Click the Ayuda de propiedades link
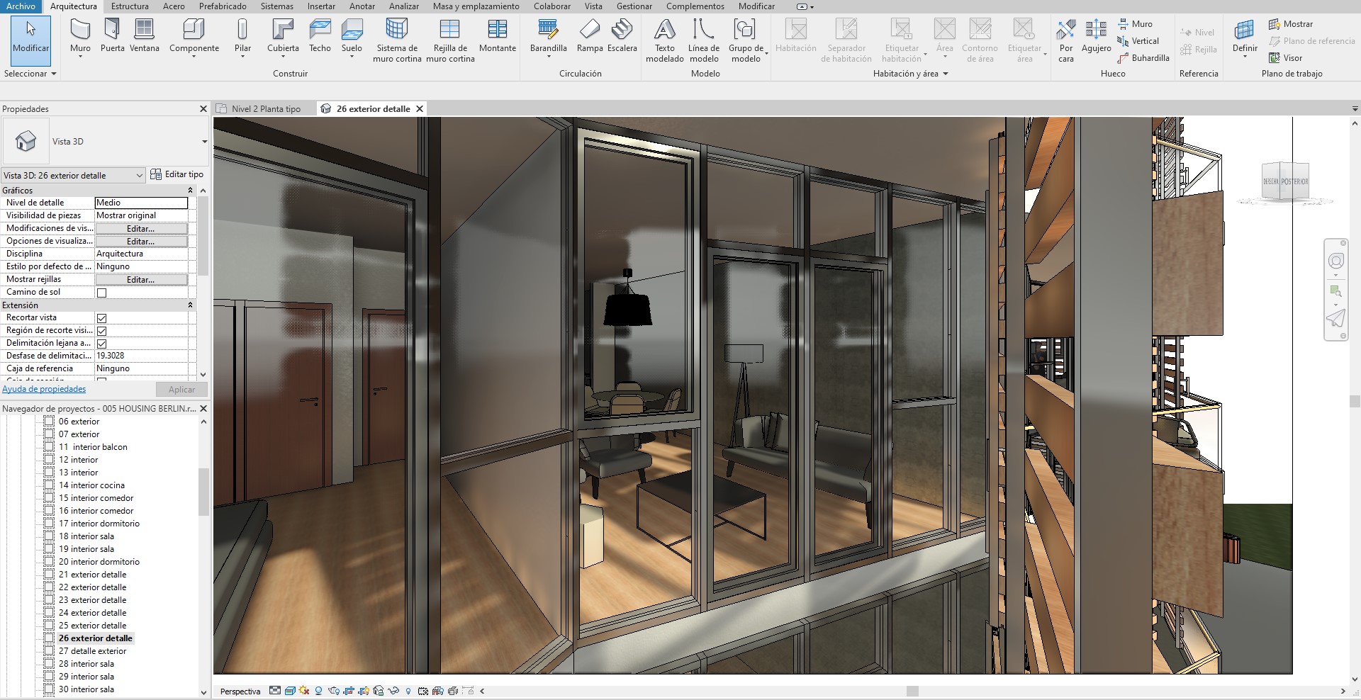1361x700 pixels. (x=44, y=389)
